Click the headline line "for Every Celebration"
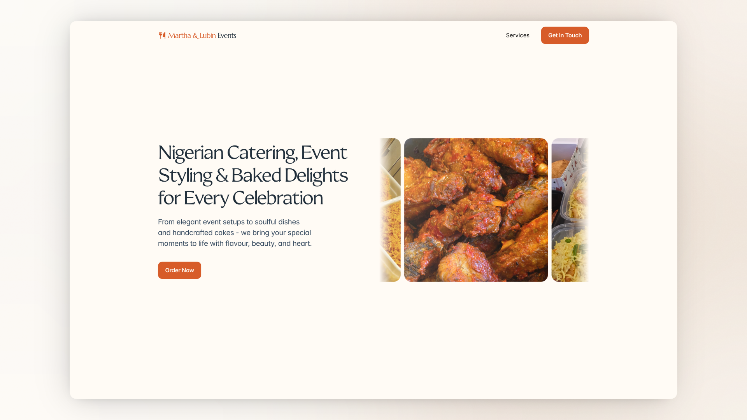The image size is (747, 420). tap(240, 198)
